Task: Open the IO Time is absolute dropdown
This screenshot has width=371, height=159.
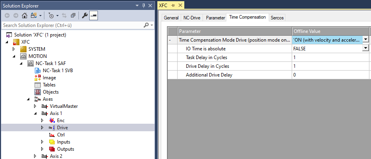Action: pos(365,48)
